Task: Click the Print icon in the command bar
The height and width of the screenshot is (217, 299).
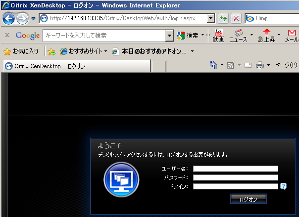Action: (x=260, y=65)
